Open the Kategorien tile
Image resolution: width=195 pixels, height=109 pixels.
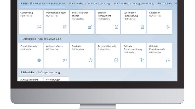(159, 22)
